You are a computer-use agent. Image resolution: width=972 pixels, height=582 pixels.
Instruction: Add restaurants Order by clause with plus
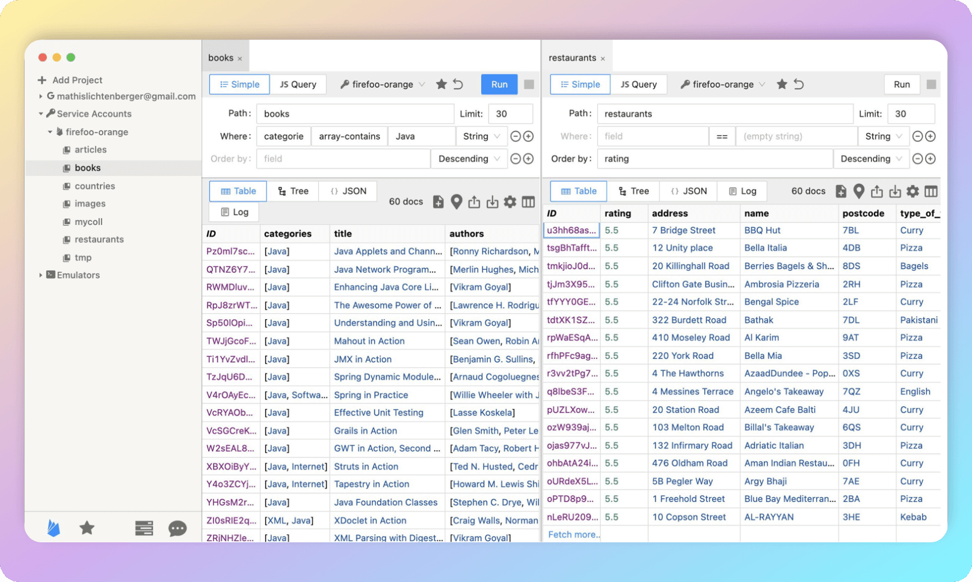pos(930,159)
